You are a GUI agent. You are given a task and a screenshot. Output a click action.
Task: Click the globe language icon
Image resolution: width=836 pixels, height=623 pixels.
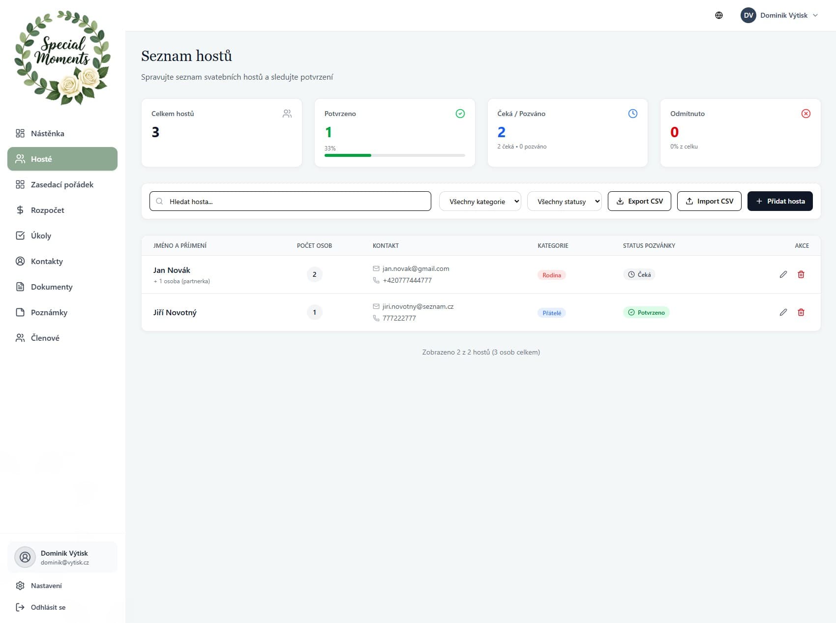(718, 15)
